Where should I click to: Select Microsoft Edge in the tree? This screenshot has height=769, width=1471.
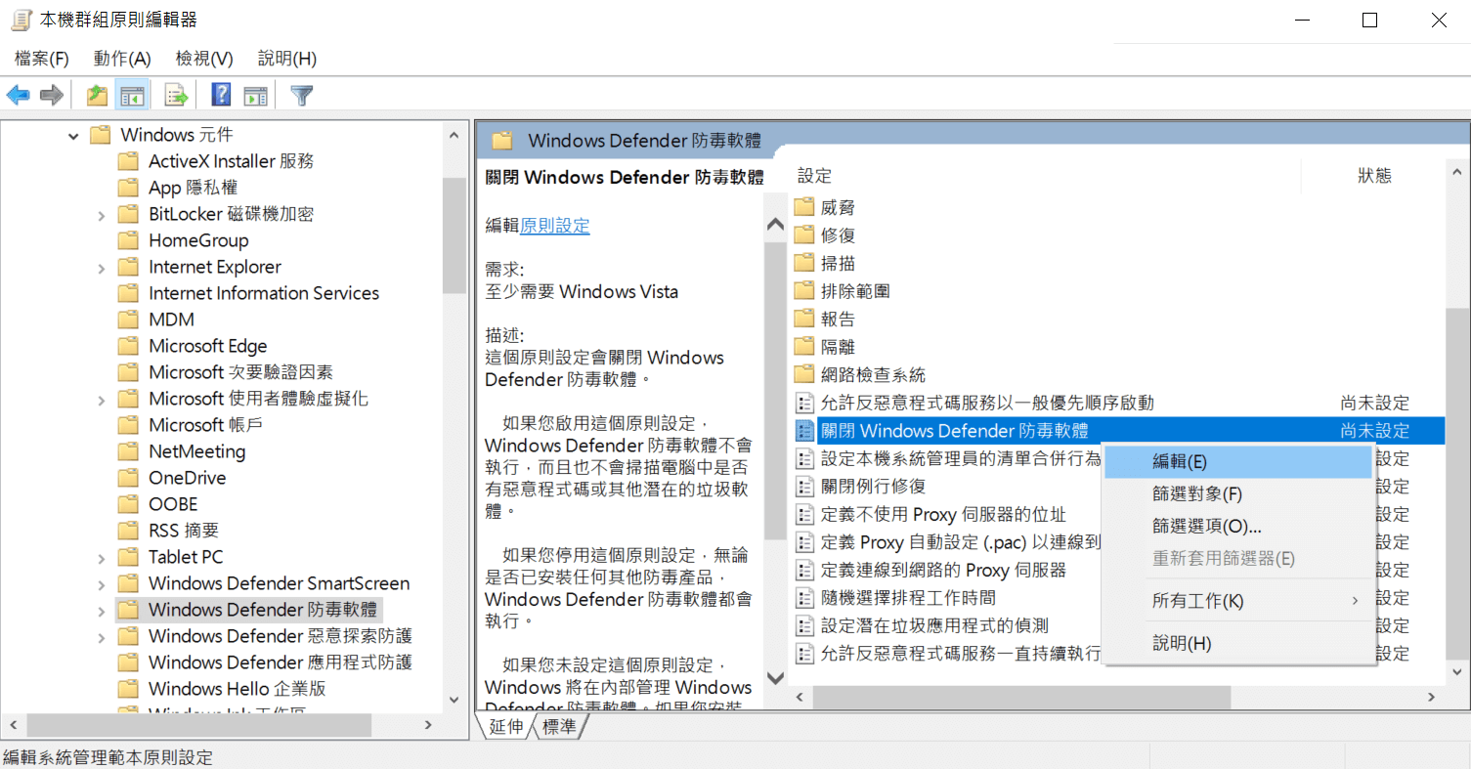coord(207,346)
